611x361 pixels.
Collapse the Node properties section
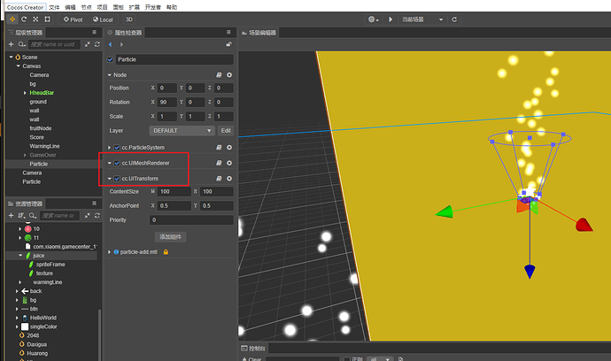(x=110, y=75)
